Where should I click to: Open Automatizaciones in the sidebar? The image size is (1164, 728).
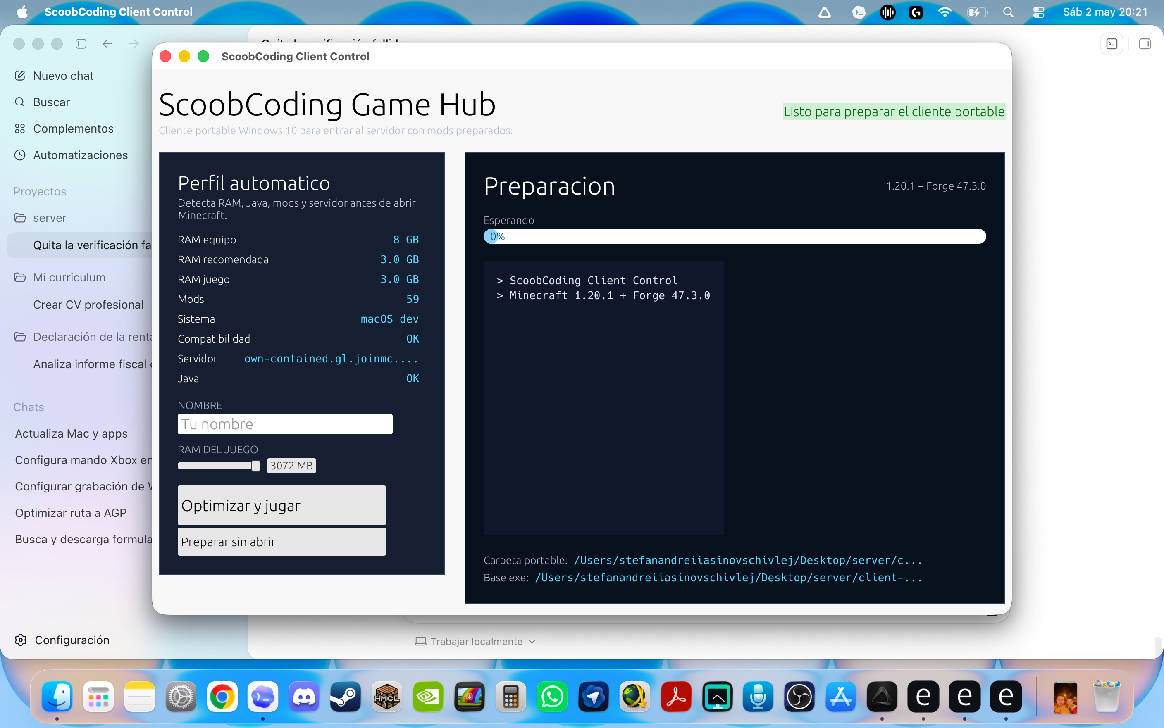(x=80, y=155)
